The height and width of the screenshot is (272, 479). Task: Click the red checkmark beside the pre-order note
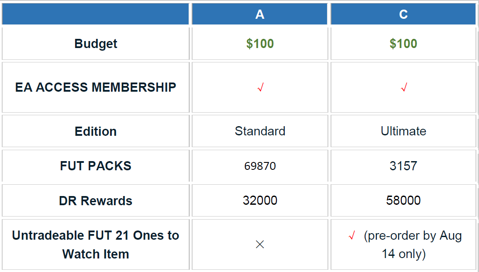point(351,236)
